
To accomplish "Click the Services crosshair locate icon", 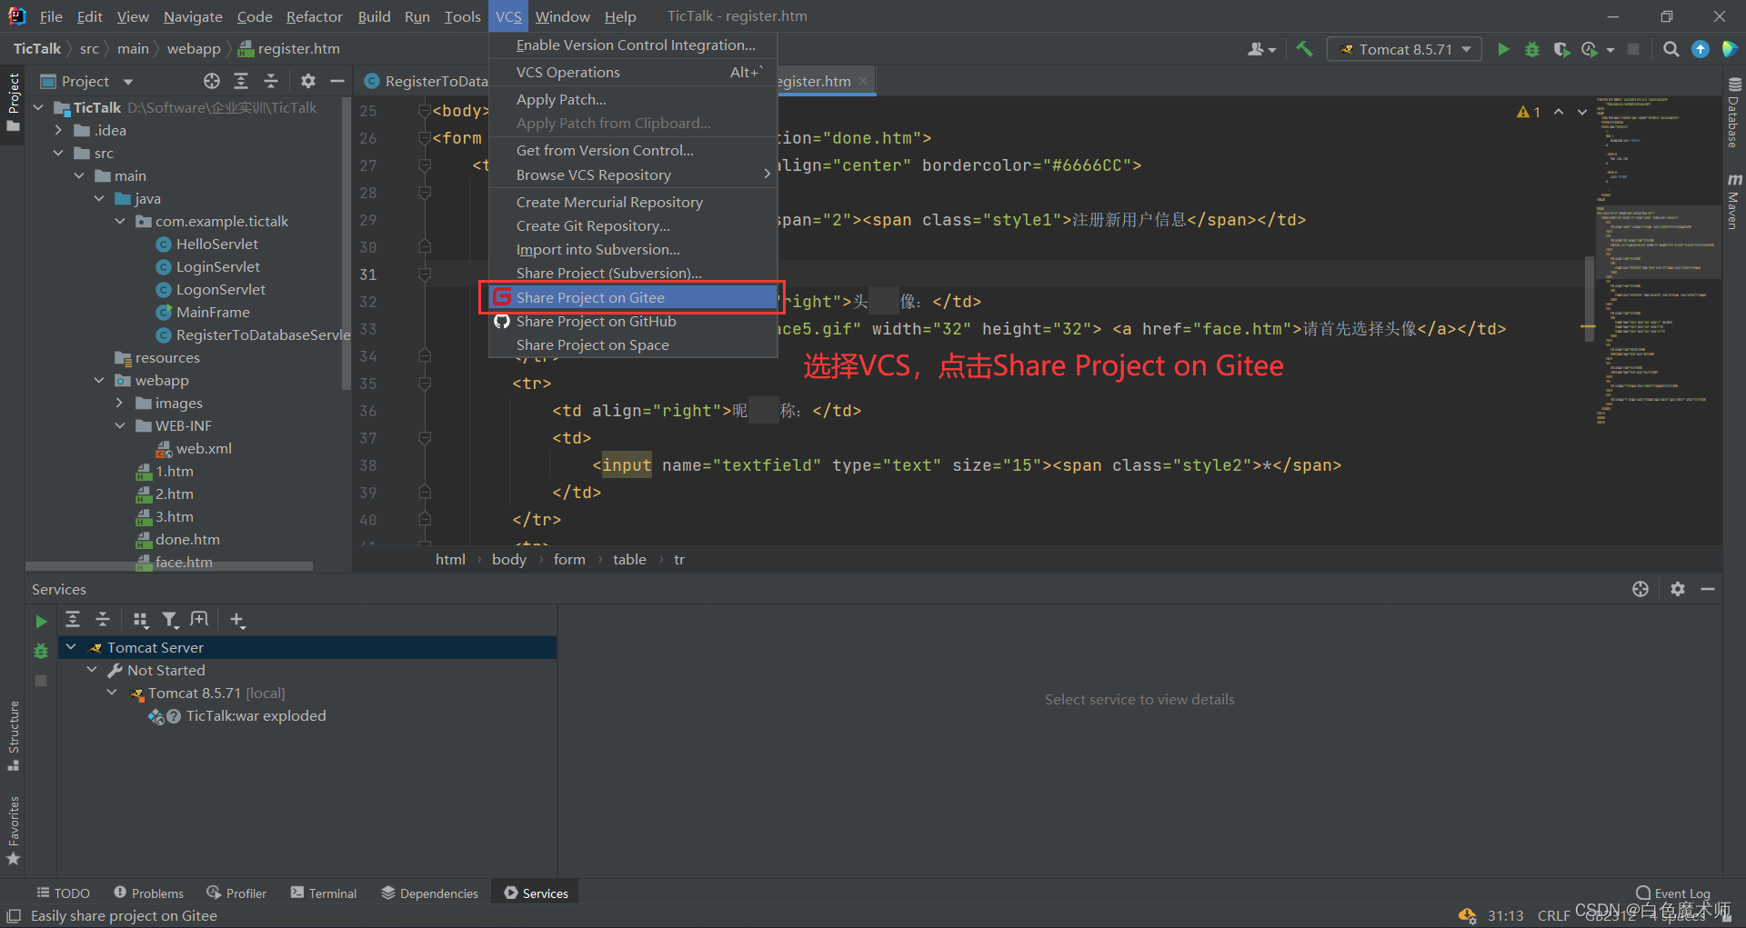I will [1641, 589].
